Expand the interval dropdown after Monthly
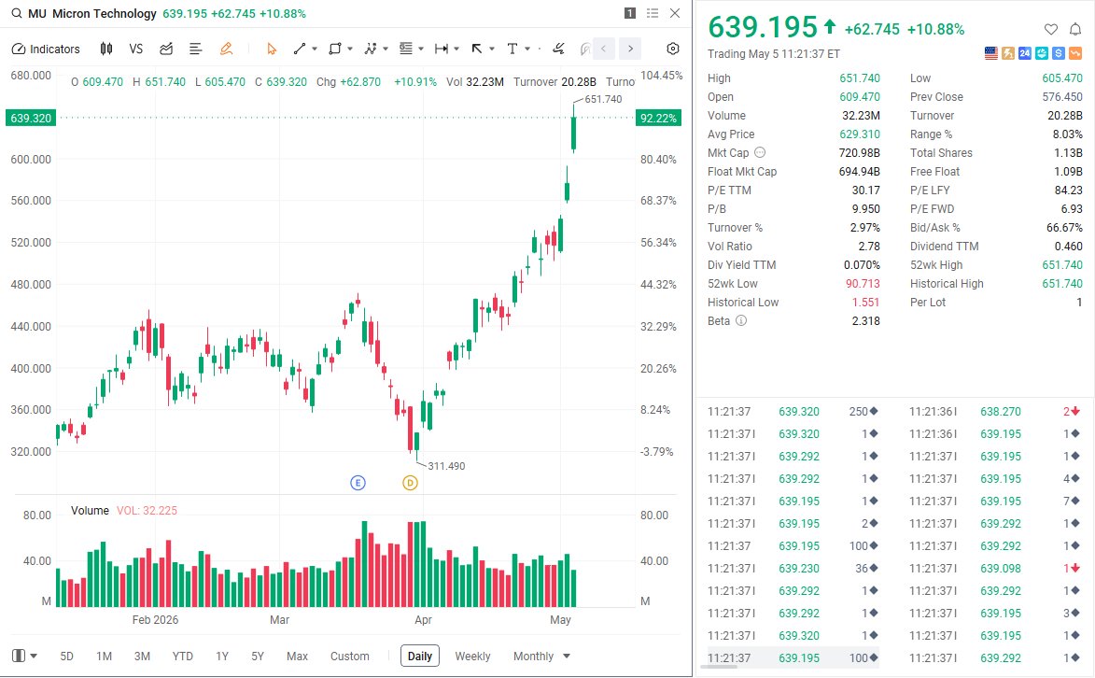Image resolution: width=1095 pixels, height=678 pixels. coord(567,657)
